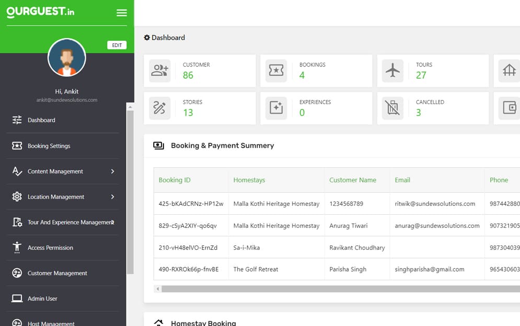Viewport: 520px width, 326px height.
Task: Select booking 490-RXROk66p-fnvBE
Action: (189, 269)
